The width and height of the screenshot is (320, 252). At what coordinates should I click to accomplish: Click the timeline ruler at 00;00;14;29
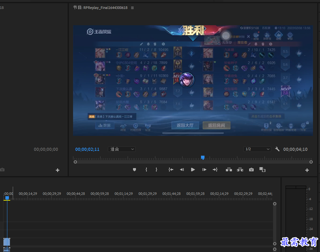(28, 194)
